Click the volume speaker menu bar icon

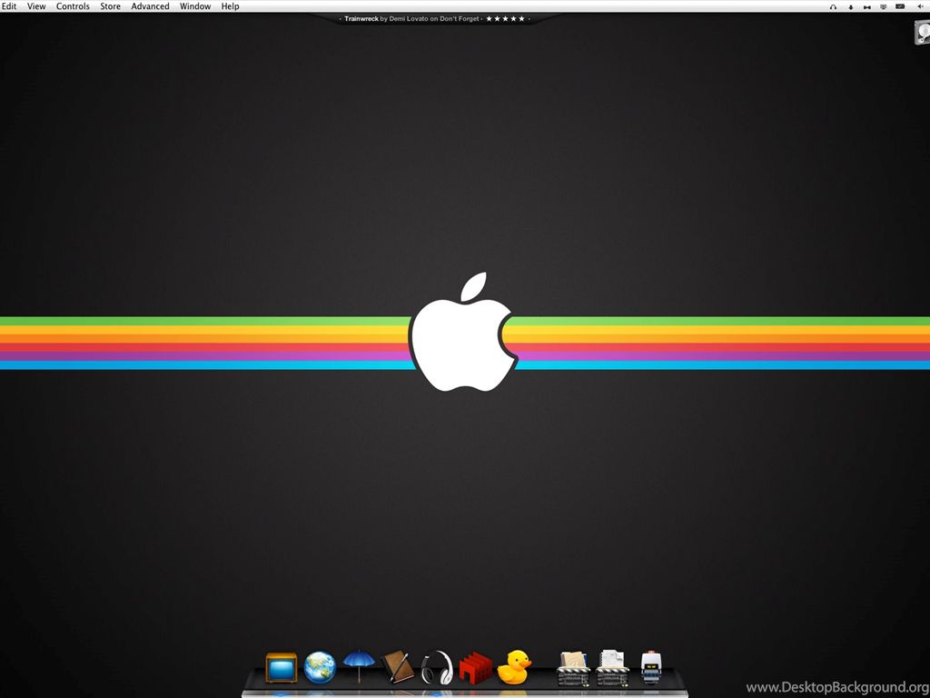[x=921, y=6]
